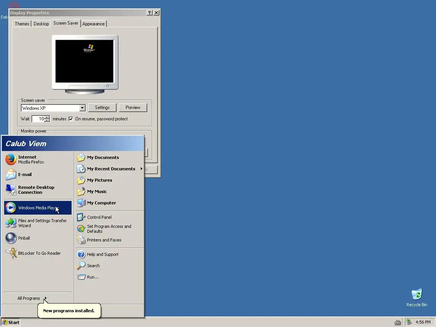Launch Remote Desktop Connection
Screen dimensions: 436x327
click(x=38, y=190)
